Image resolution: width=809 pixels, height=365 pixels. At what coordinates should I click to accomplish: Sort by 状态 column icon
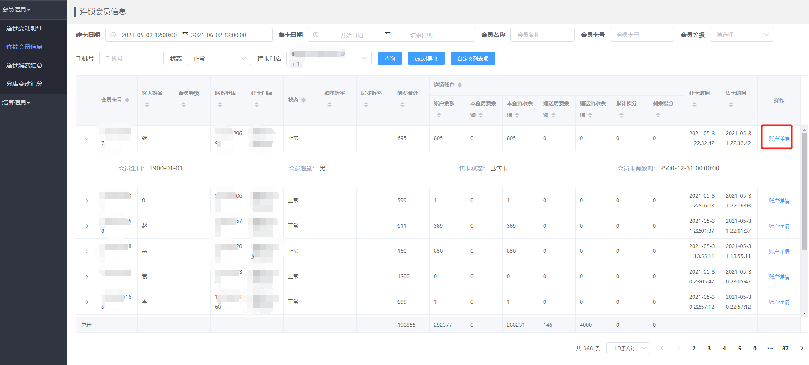303,100
